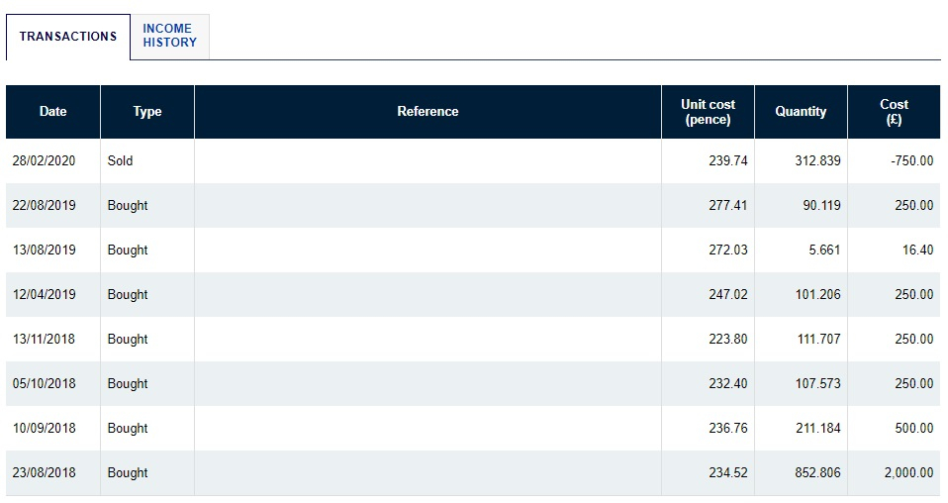Image resolution: width=948 pixels, height=503 pixels.
Task: Click the 223.80 unit cost cell
Action: point(708,339)
